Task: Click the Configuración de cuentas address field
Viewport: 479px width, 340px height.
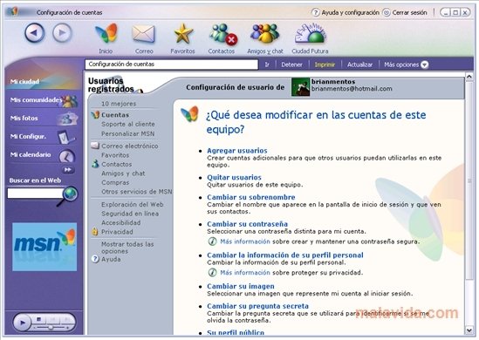Action: [171, 65]
